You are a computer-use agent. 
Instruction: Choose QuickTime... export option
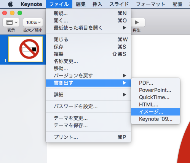pos(156,97)
